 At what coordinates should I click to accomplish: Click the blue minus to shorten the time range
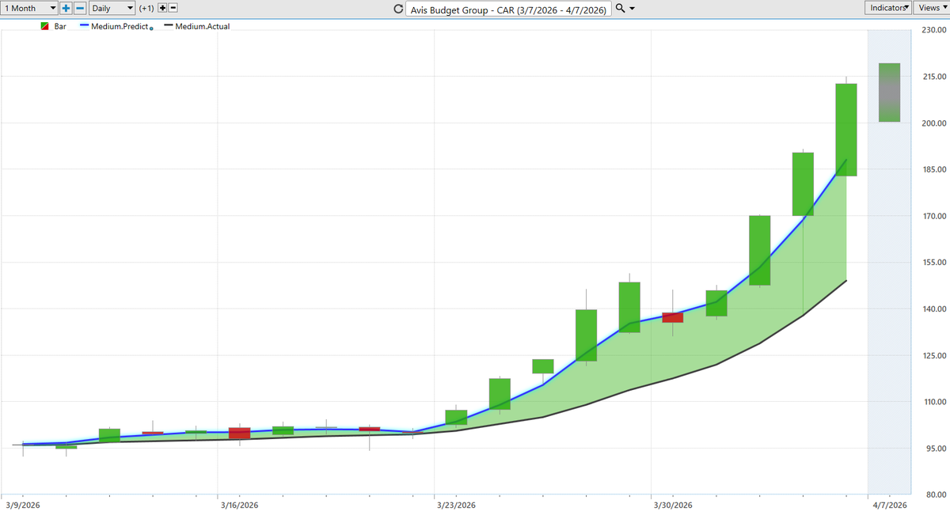point(79,8)
